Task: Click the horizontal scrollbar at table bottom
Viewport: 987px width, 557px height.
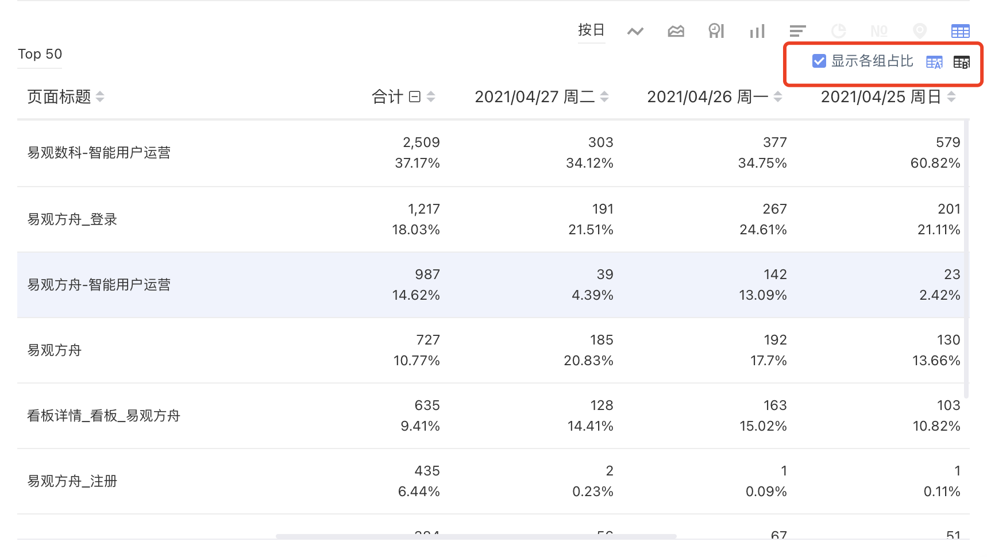Action: [476, 536]
